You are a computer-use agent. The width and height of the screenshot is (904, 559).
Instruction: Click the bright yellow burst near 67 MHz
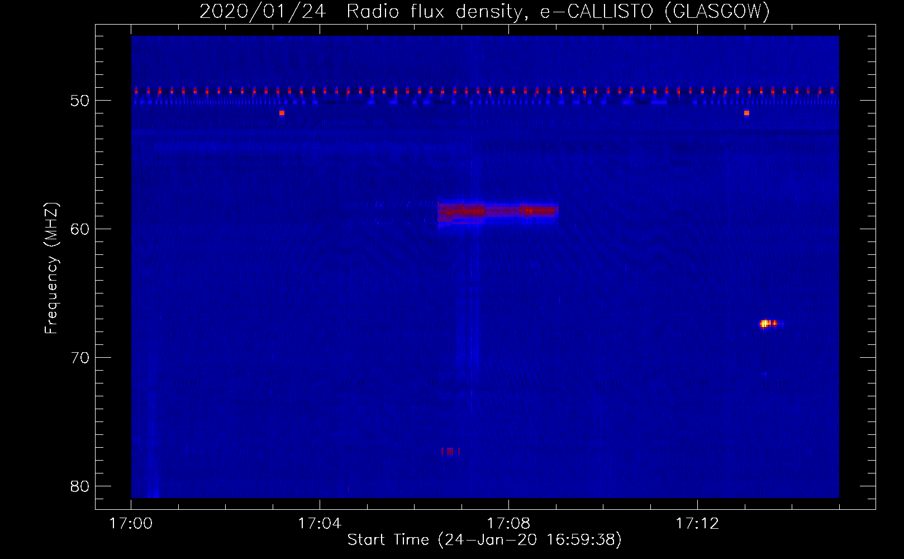coord(769,323)
